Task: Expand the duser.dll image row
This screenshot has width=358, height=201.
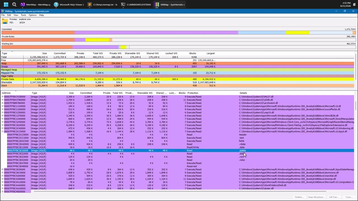Action: (x=3, y=188)
